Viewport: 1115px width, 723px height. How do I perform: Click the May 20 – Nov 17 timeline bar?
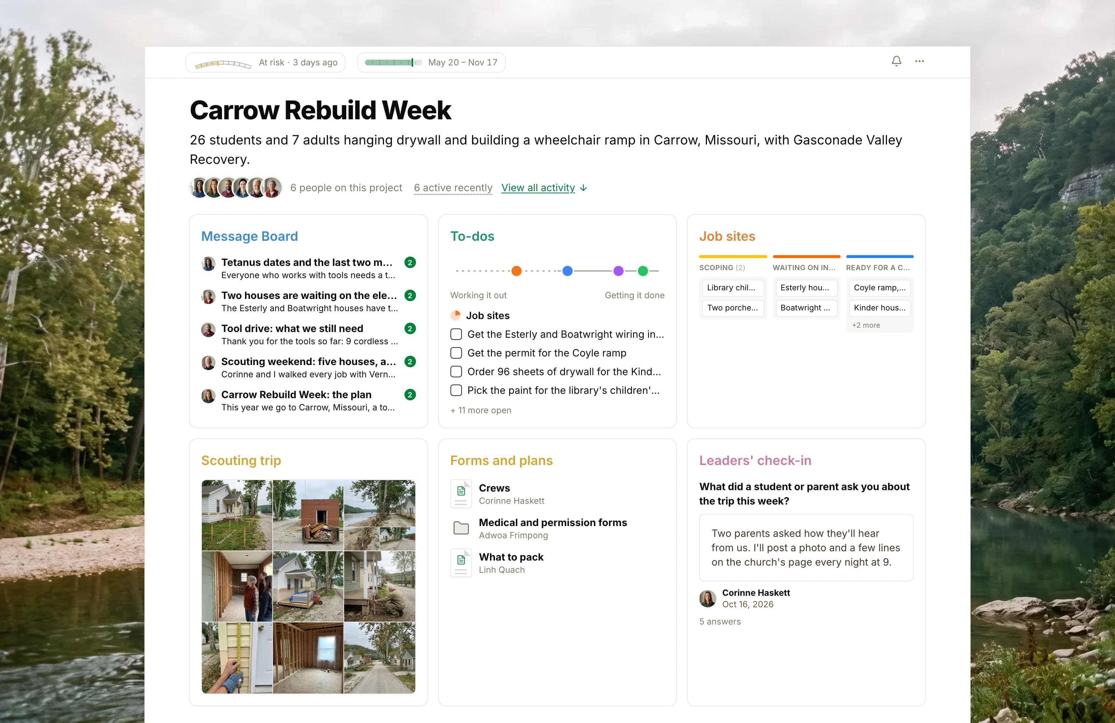tap(431, 62)
